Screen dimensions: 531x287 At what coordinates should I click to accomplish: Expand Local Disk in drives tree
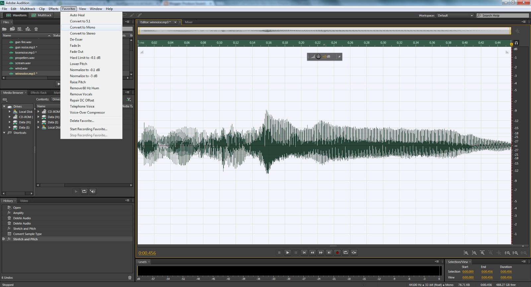[x=10, y=112]
